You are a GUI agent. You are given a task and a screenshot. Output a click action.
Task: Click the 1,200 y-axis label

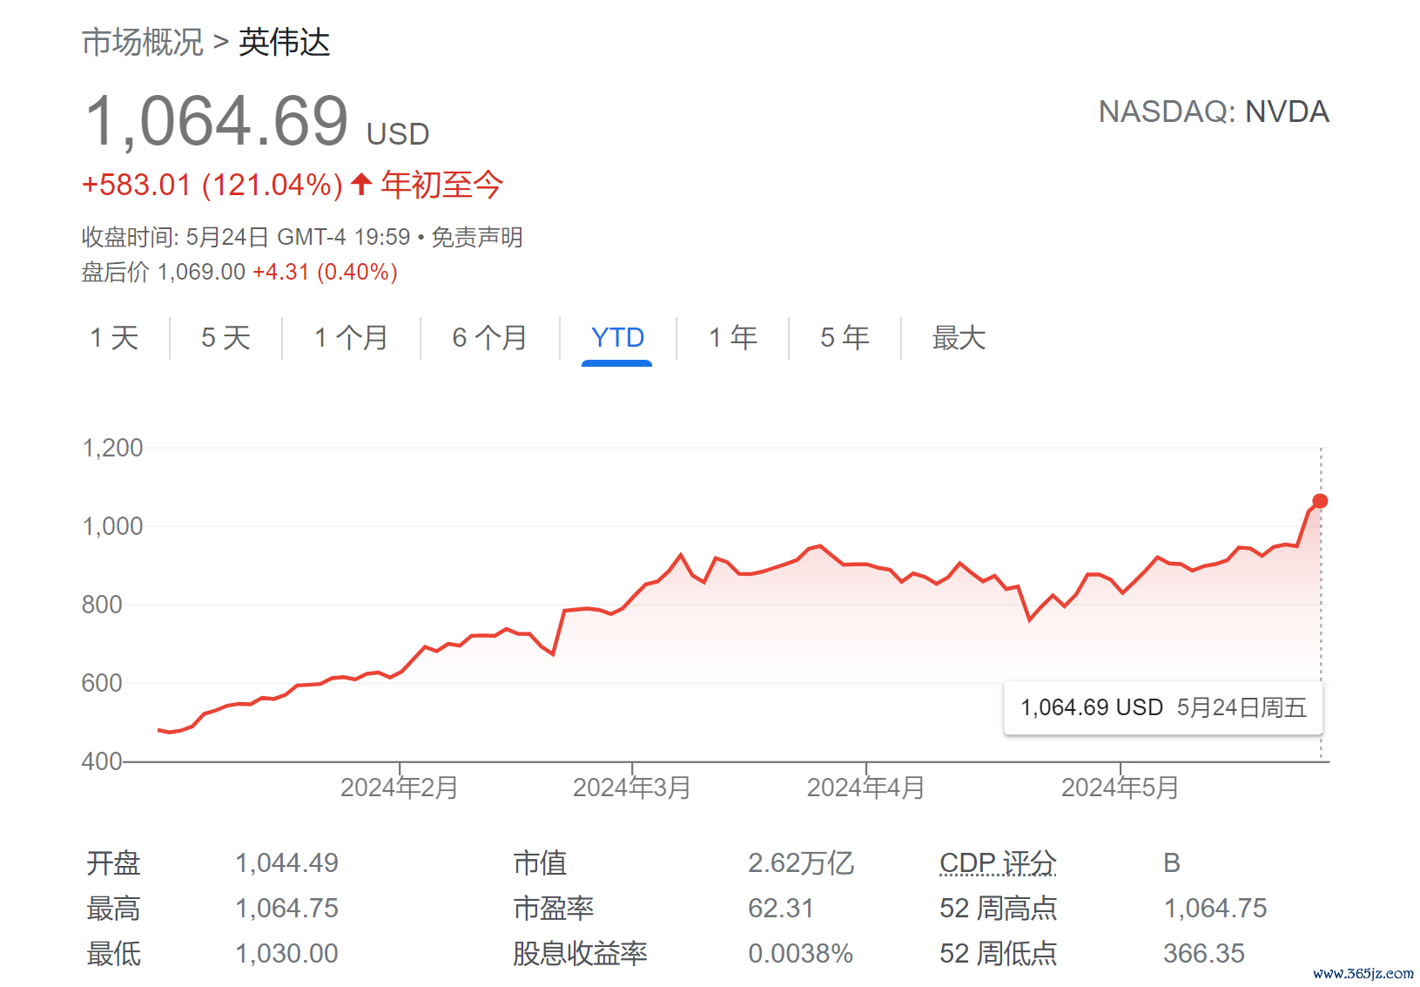coord(112,448)
